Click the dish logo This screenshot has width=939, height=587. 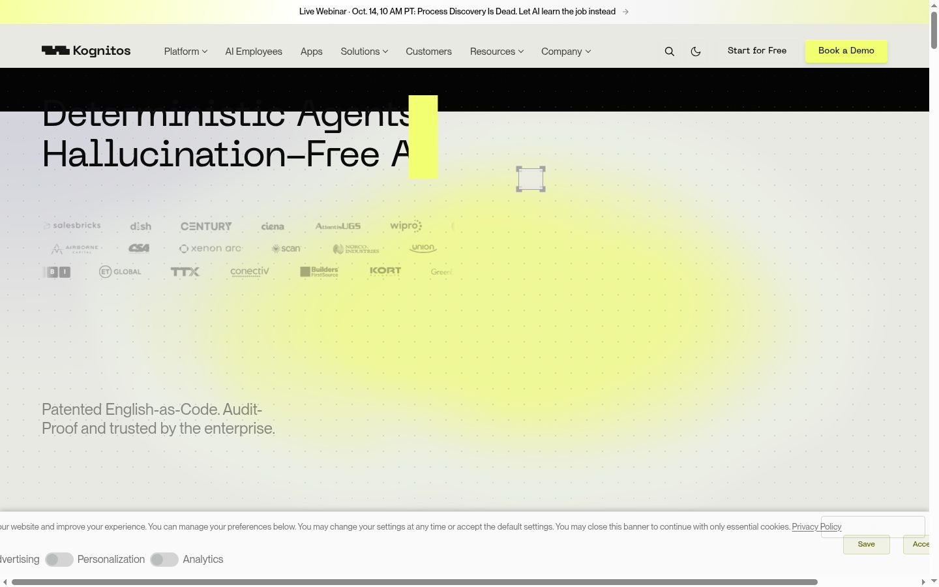140,226
